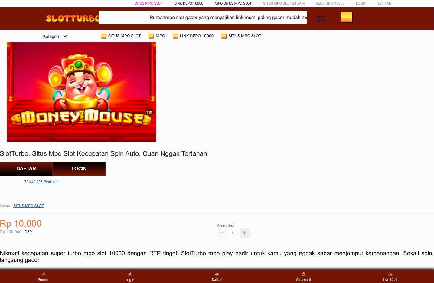The image size is (434, 283).
Task: Click the -95% discount label
Action: click(28, 232)
